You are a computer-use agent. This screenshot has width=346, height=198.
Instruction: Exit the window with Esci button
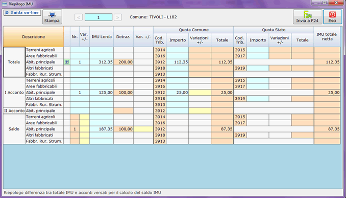[332, 17]
